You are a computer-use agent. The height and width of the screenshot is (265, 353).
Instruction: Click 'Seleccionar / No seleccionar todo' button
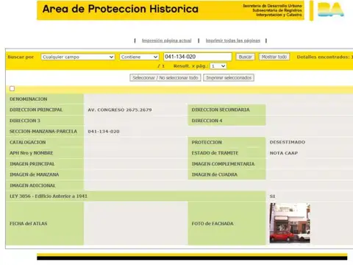[x=165, y=78]
